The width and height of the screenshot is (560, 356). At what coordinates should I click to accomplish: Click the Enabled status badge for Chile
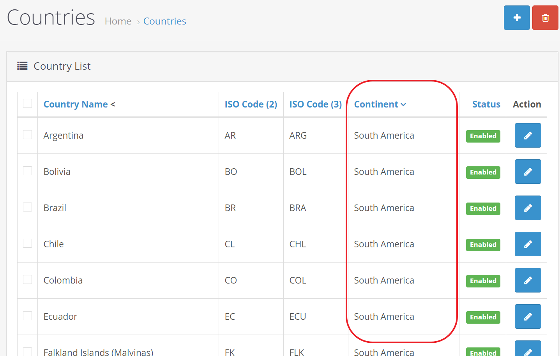click(483, 245)
